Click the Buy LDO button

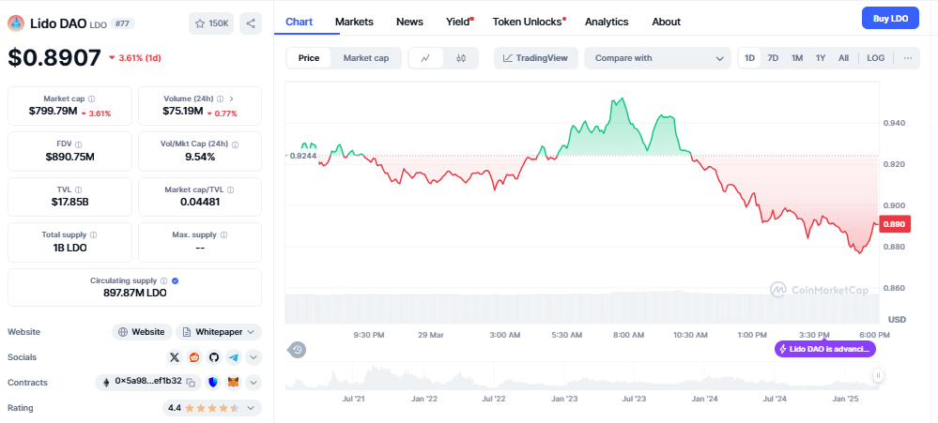[889, 18]
